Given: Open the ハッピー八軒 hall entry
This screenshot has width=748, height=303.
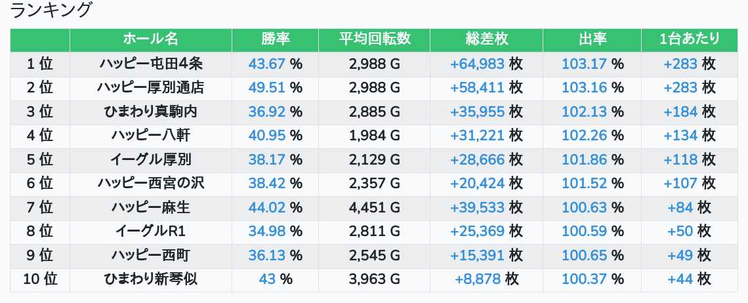Looking at the screenshot, I should pyautogui.click(x=151, y=136).
